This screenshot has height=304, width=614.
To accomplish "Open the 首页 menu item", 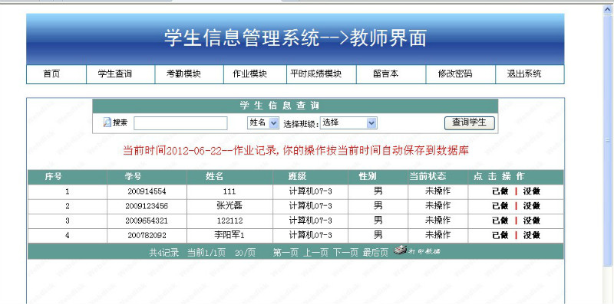I will coord(51,74).
